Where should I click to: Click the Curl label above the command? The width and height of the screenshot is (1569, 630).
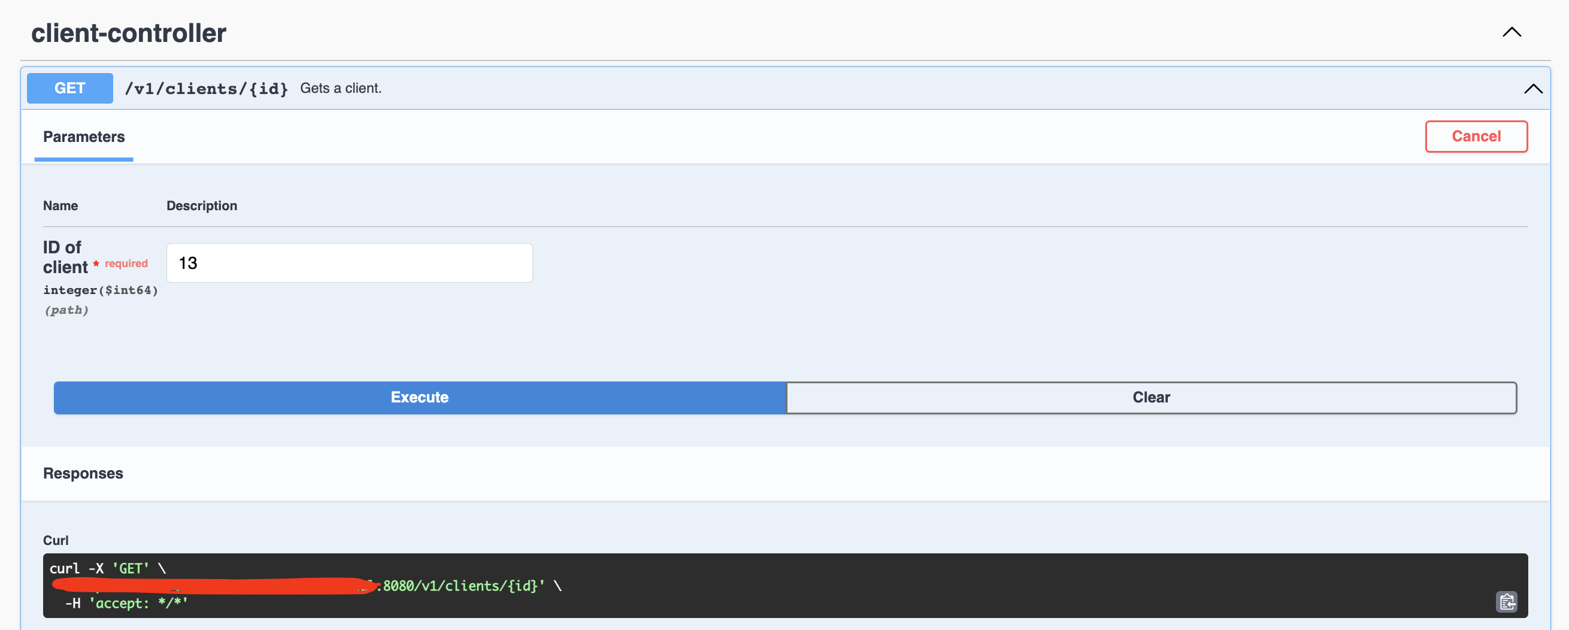point(56,540)
